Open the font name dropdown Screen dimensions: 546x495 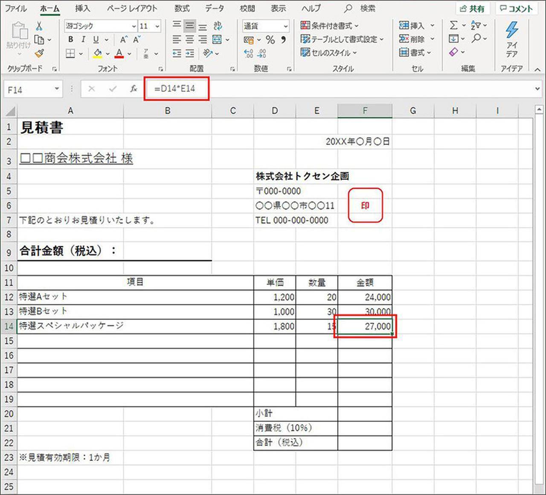click(134, 26)
